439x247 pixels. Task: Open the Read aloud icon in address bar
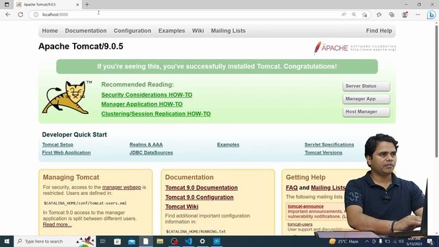point(344,14)
